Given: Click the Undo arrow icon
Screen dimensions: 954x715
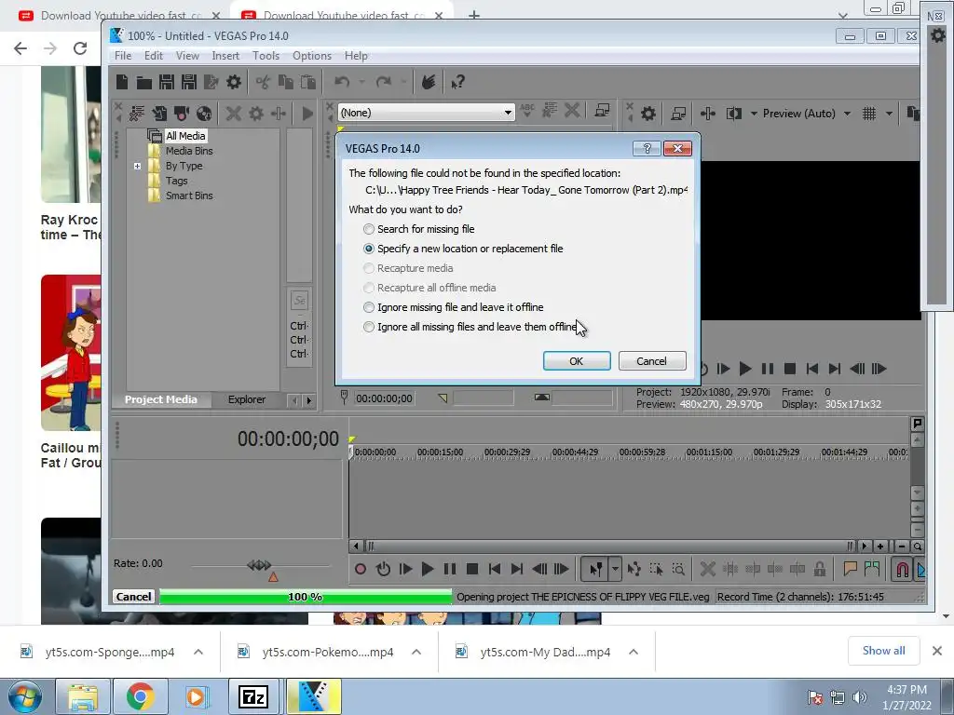Looking at the screenshot, I should [x=342, y=82].
